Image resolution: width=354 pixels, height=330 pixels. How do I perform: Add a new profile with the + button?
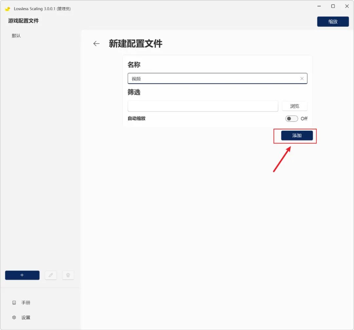click(x=22, y=275)
